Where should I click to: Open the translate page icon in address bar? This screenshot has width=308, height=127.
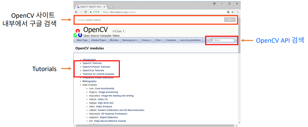coord(229,12)
